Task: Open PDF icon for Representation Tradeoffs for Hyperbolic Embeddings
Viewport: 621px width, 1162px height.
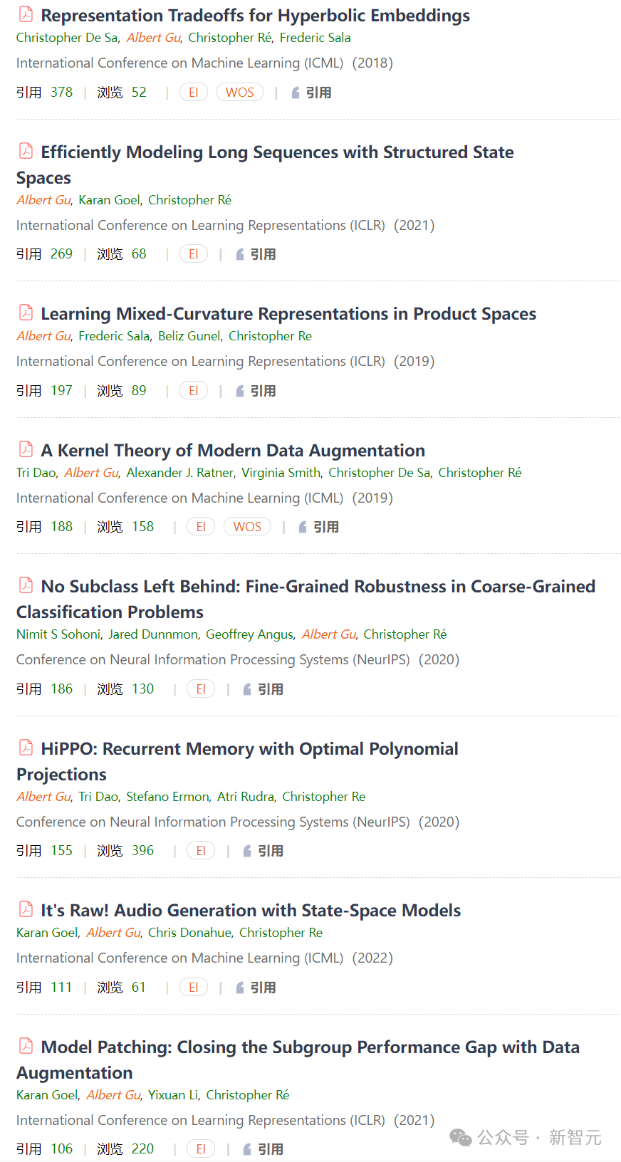Action: (26, 14)
